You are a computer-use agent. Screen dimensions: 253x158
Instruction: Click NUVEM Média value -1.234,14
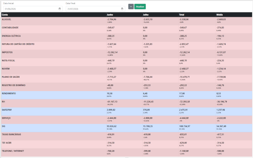point(221,69)
